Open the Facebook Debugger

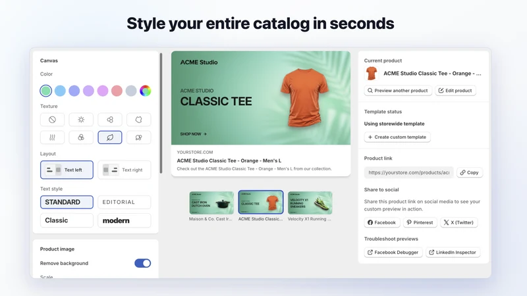[393, 253]
